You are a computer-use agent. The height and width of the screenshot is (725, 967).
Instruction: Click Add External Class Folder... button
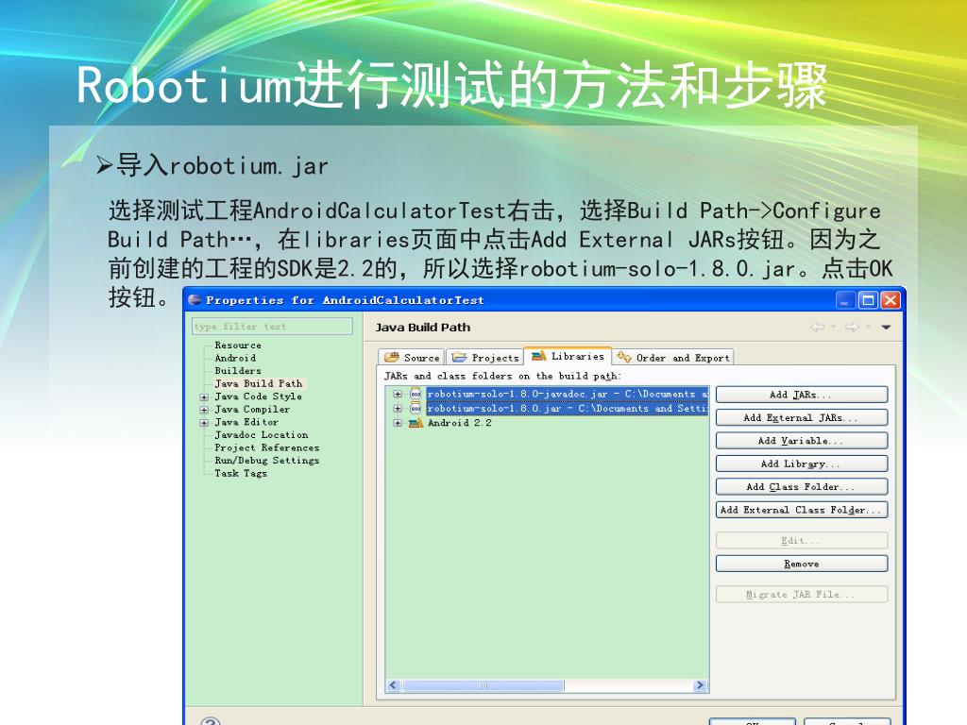click(802, 510)
